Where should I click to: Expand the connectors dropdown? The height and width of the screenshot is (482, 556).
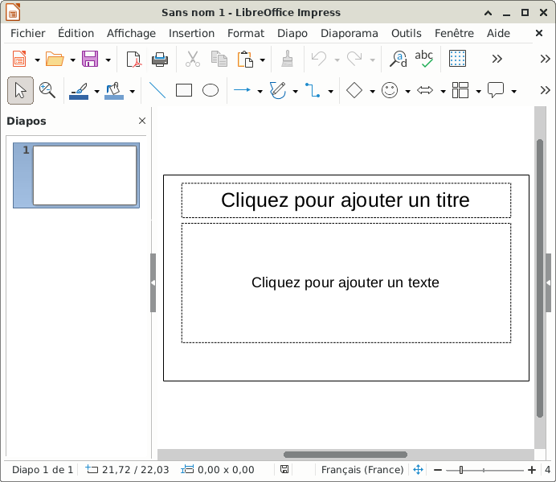click(331, 92)
